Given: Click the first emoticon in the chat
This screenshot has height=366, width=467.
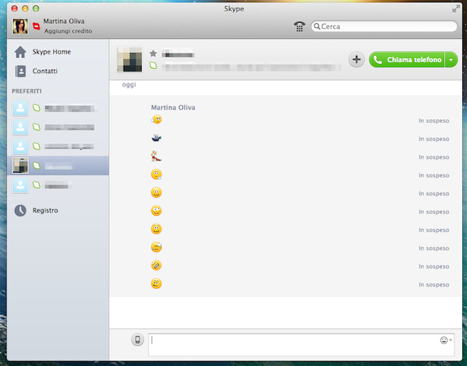Looking at the screenshot, I should (156, 119).
